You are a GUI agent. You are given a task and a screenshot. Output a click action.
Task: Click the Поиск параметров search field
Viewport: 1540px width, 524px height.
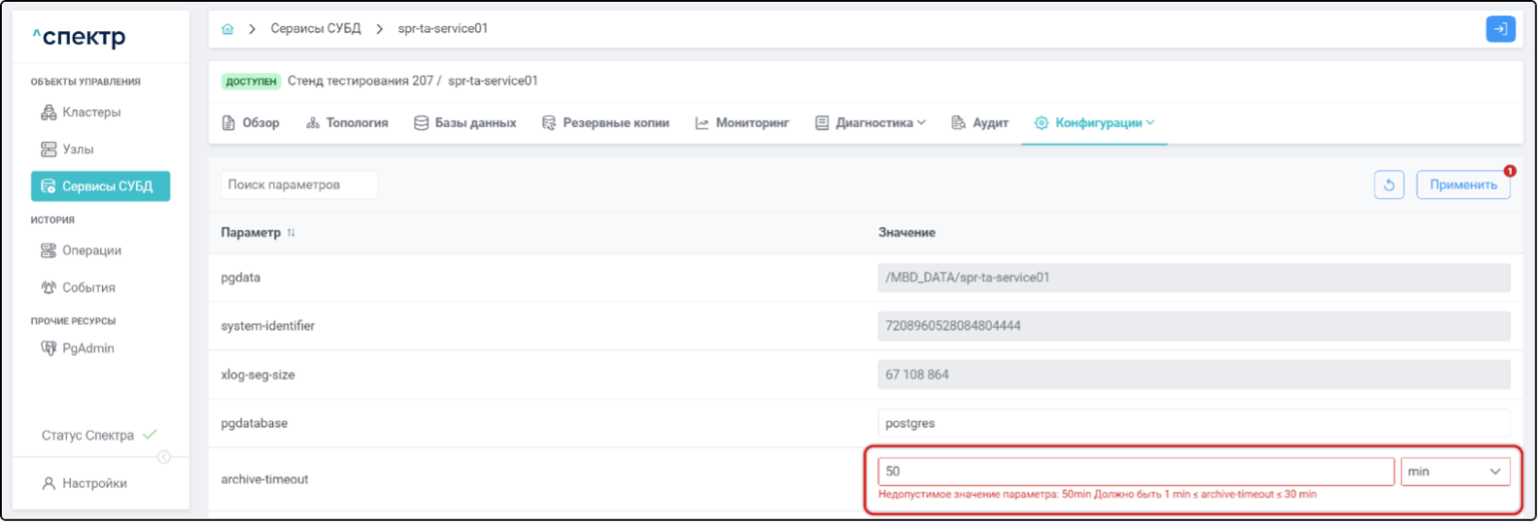298,184
